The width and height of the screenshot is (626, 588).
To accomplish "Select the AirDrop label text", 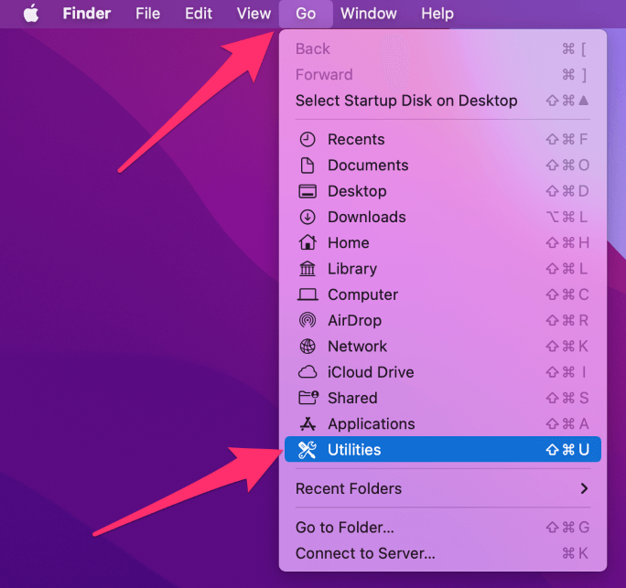I will pos(354,321).
